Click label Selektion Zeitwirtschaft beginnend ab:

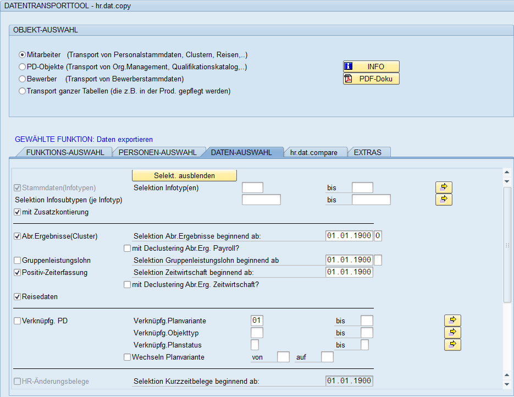click(x=194, y=272)
